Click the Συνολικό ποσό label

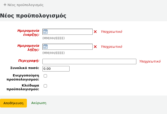[x=25, y=68]
